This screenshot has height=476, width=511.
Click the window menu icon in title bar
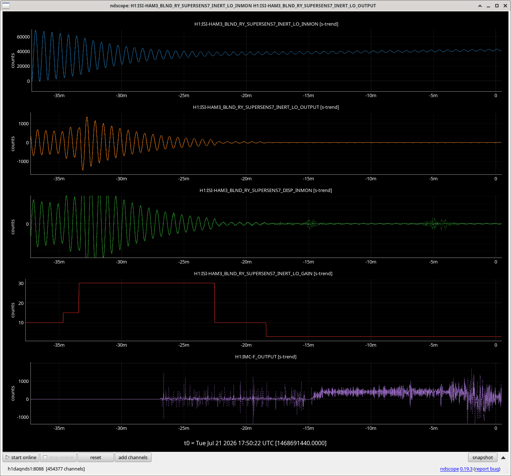(x=6, y=5)
